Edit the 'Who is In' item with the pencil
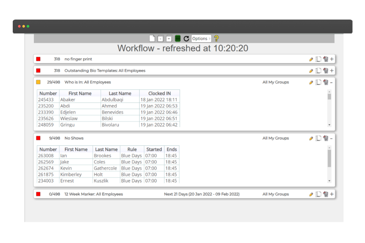The width and height of the screenshot is (365, 243). click(x=311, y=83)
